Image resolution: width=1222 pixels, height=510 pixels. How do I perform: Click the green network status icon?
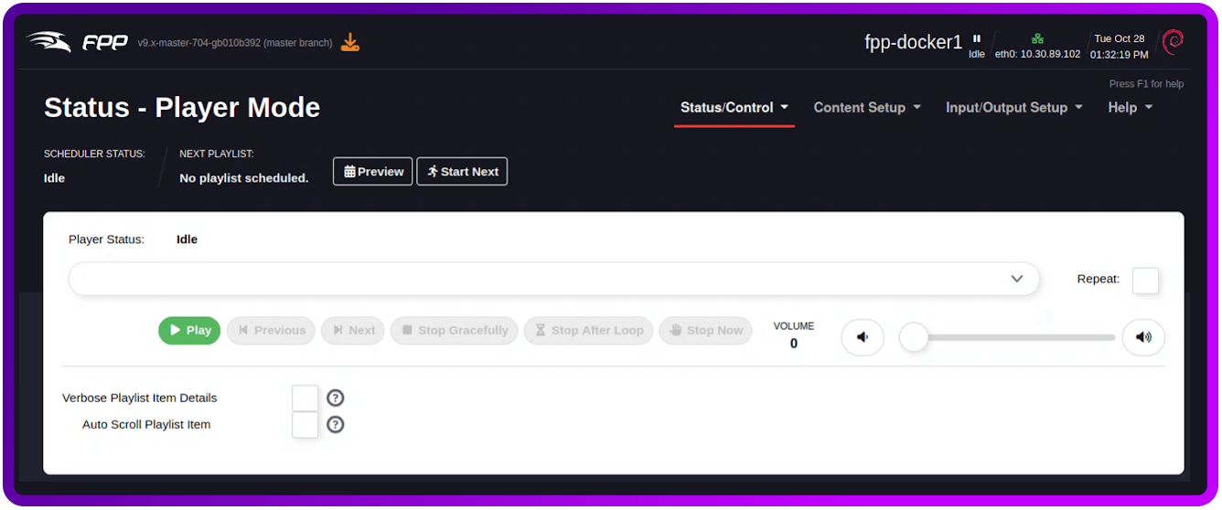click(1037, 39)
